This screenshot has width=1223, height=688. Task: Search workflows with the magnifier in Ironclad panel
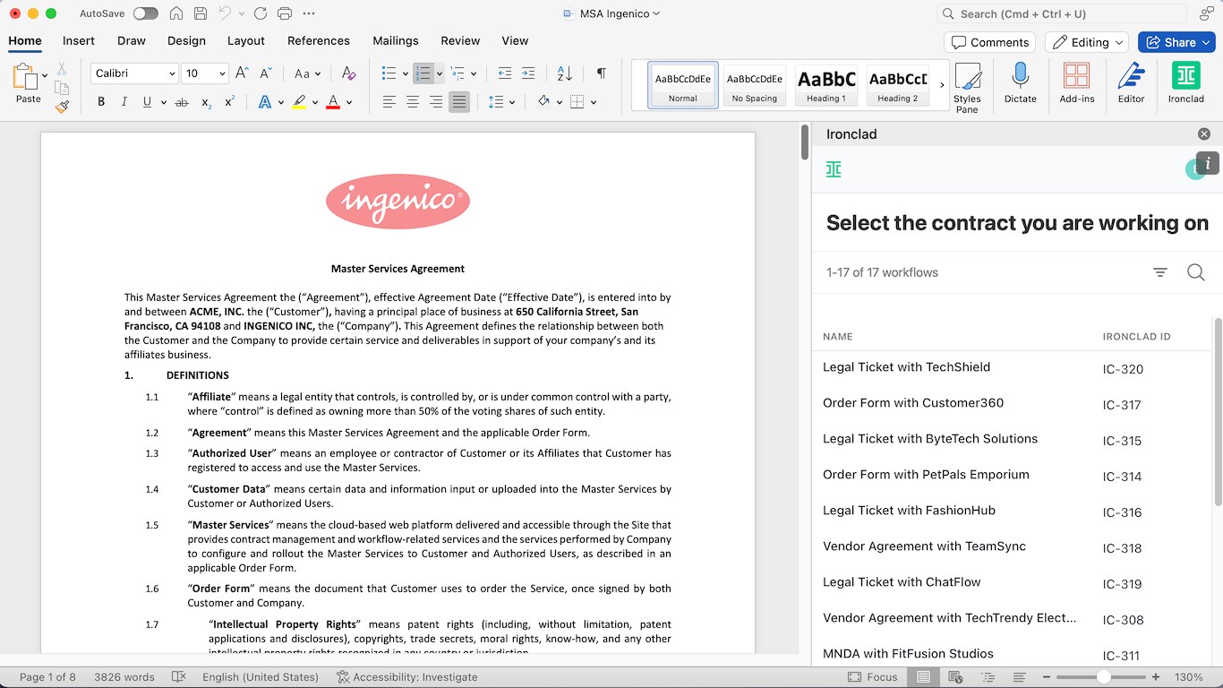pyautogui.click(x=1195, y=272)
